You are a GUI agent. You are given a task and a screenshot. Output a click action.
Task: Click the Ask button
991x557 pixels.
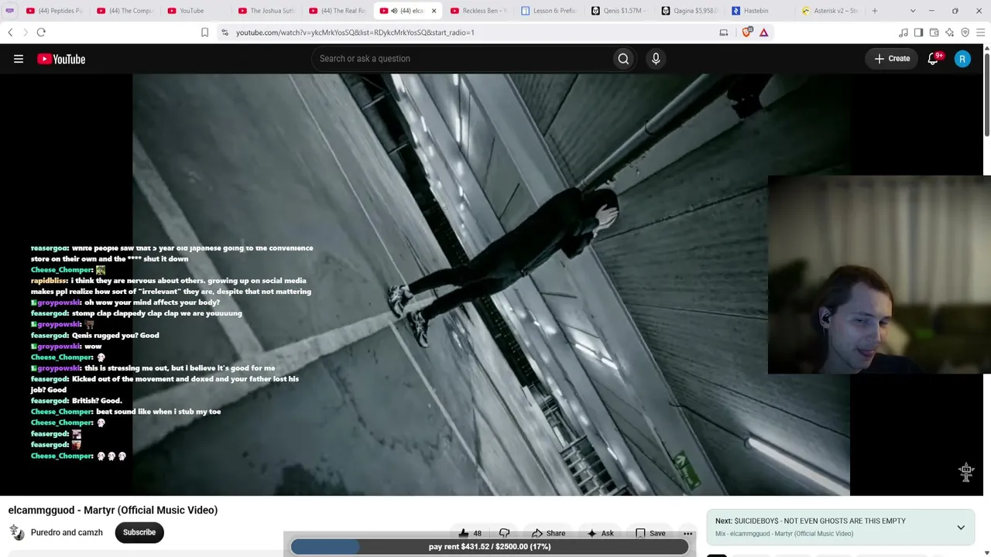(x=601, y=533)
